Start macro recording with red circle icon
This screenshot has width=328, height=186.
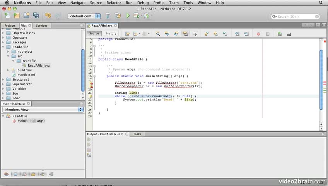258,34
